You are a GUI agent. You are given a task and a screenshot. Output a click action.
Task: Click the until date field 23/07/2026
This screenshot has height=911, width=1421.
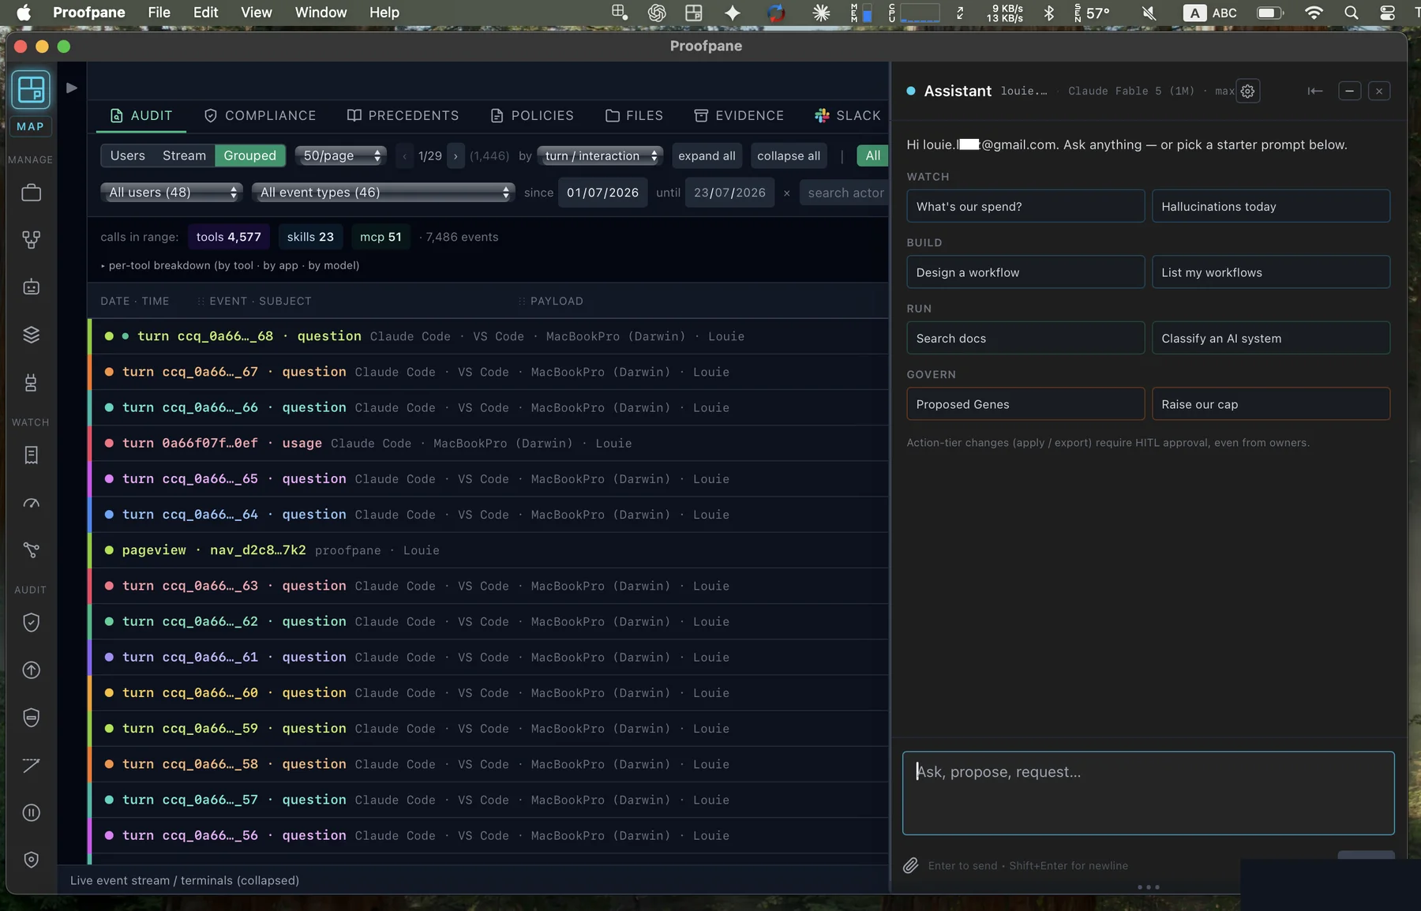pyautogui.click(x=729, y=193)
